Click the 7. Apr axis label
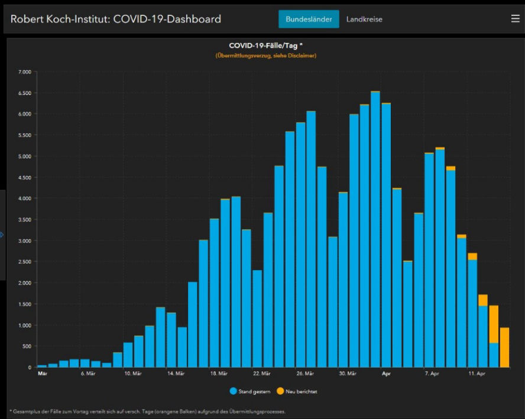This screenshot has width=525, height=419. click(432, 374)
